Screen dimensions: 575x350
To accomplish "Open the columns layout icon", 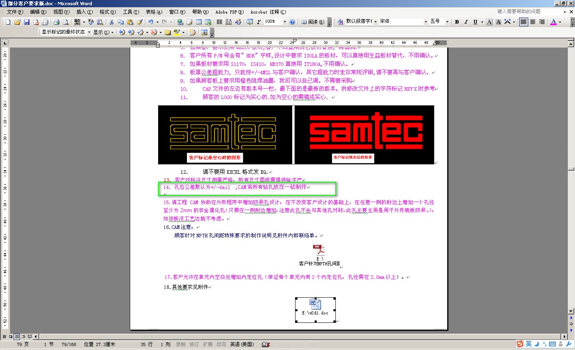I will tap(219, 22).
